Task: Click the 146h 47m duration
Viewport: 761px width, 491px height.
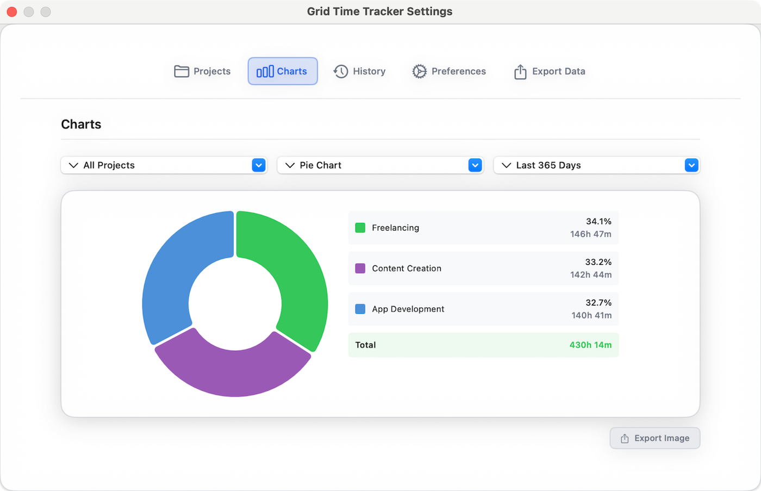Action: (x=591, y=234)
